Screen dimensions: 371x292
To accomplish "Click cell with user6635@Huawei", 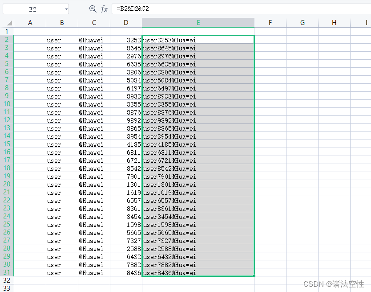I will (x=198, y=64).
